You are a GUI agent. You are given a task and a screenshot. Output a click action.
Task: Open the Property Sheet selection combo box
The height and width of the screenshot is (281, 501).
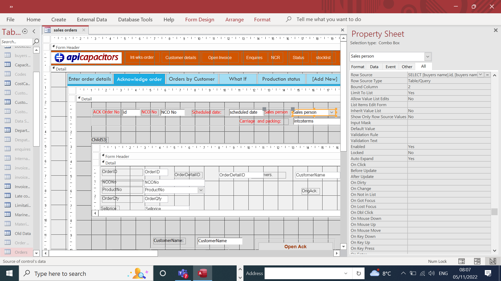[427, 56]
